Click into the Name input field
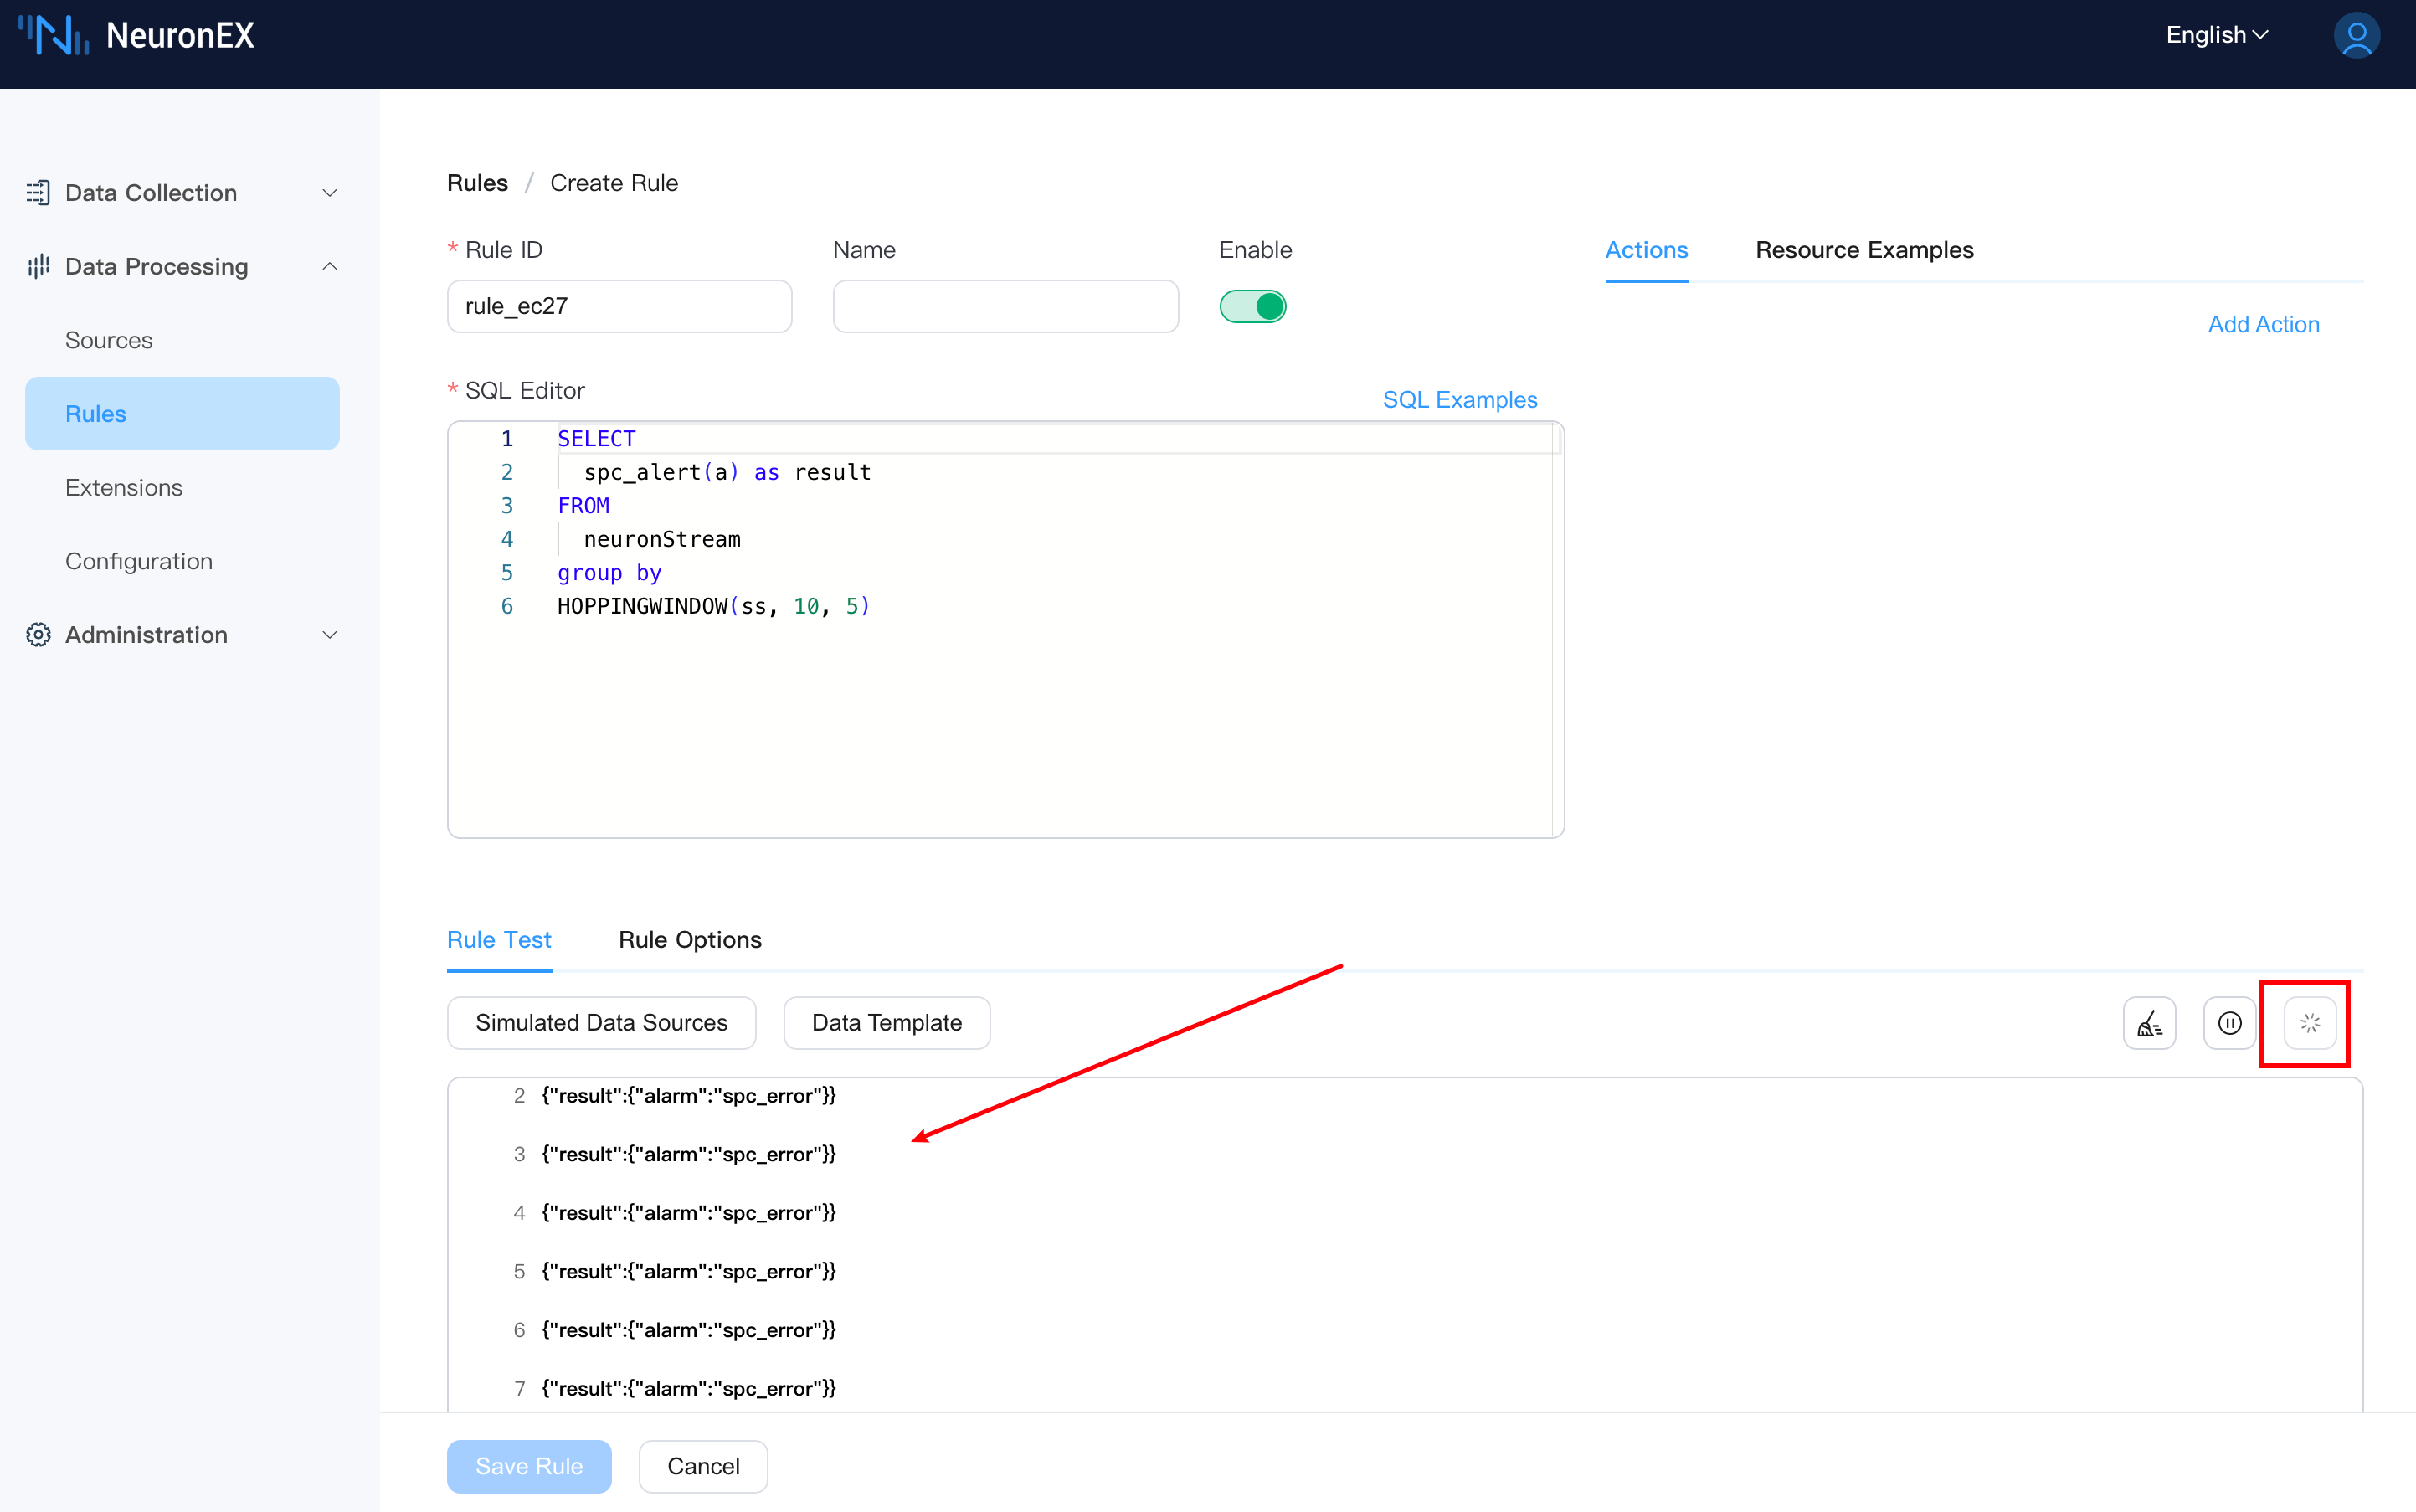The width and height of the screenshot is (2416, 1512). [x=1005, y=306]
